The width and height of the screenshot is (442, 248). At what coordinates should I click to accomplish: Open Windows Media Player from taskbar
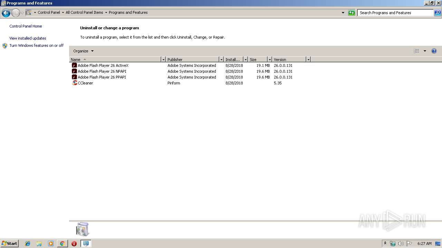point(51,244)
